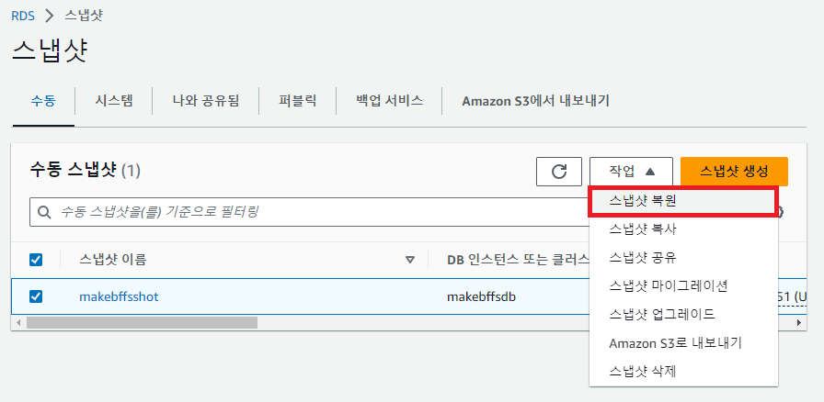Click the 스냅샷 생성 button

tap(734, 172)
